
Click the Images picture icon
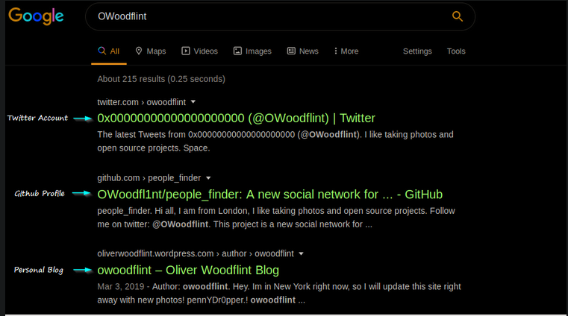pyautogui.click(x=237, y=51)
